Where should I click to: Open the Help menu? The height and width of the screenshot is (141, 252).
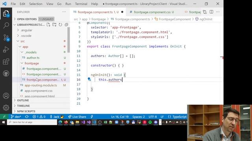click(x=94, y=4)
